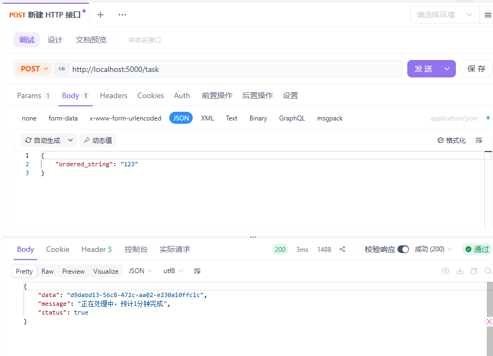This screenshot has width=493, height=356.
Task: Click the panel divider drag handle
Action: [x=253, y=237]
